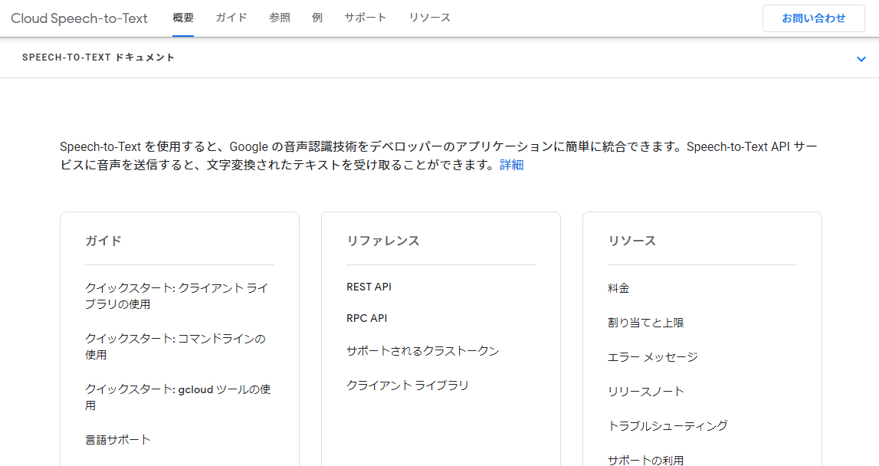Open the エラー メッセージ link
Viewport: 879px width, 466px height.
point(652,357)
